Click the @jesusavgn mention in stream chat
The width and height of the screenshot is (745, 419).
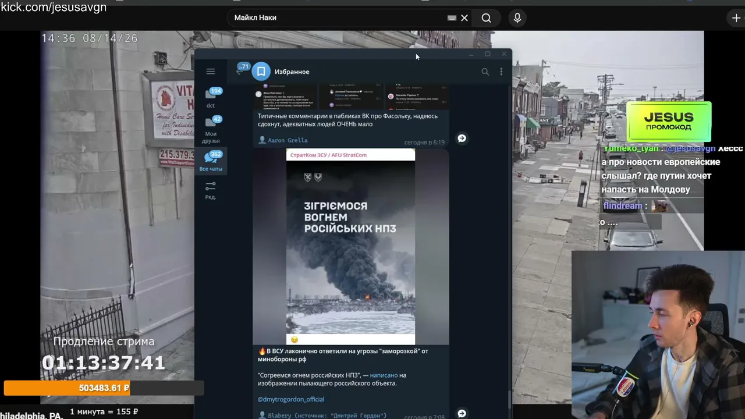point(691,149)
